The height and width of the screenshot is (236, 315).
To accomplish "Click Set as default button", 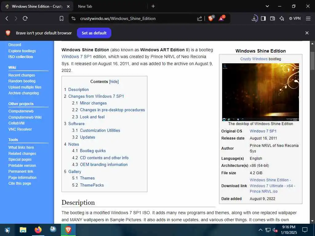I will [94, 33].
